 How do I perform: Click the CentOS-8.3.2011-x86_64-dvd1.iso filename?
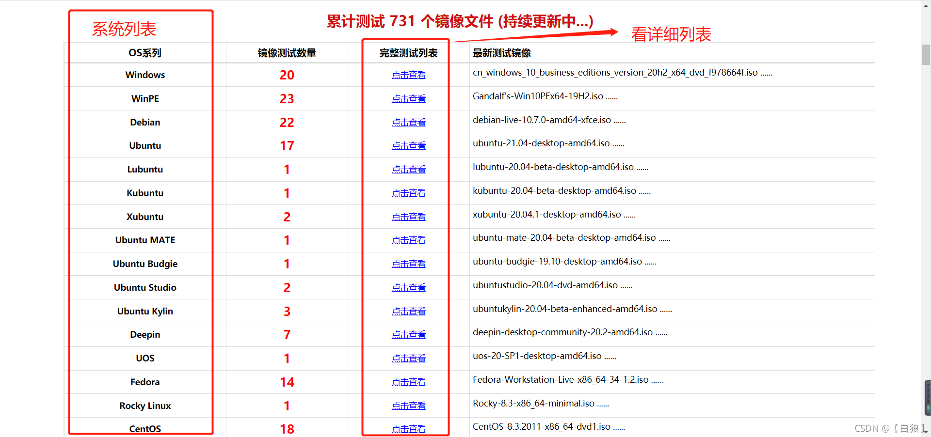(x=548, y=427)
